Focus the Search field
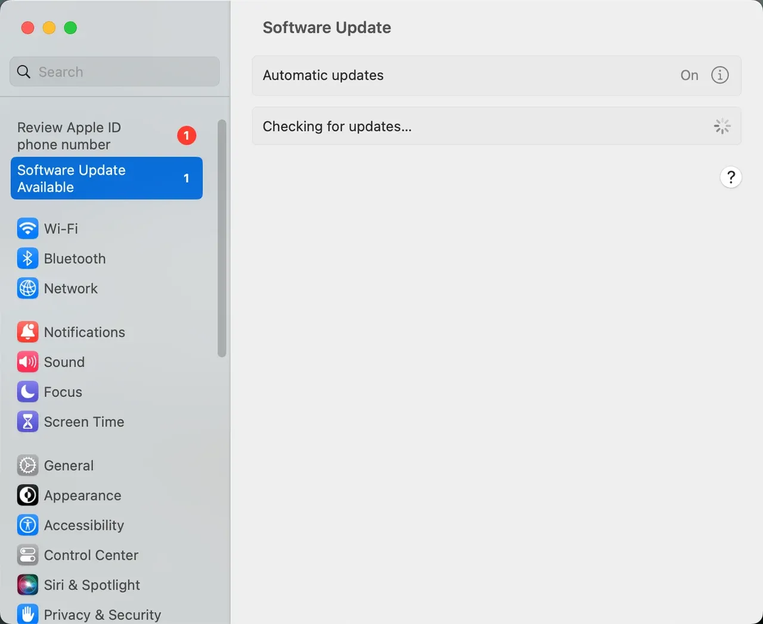 (114, 72)
